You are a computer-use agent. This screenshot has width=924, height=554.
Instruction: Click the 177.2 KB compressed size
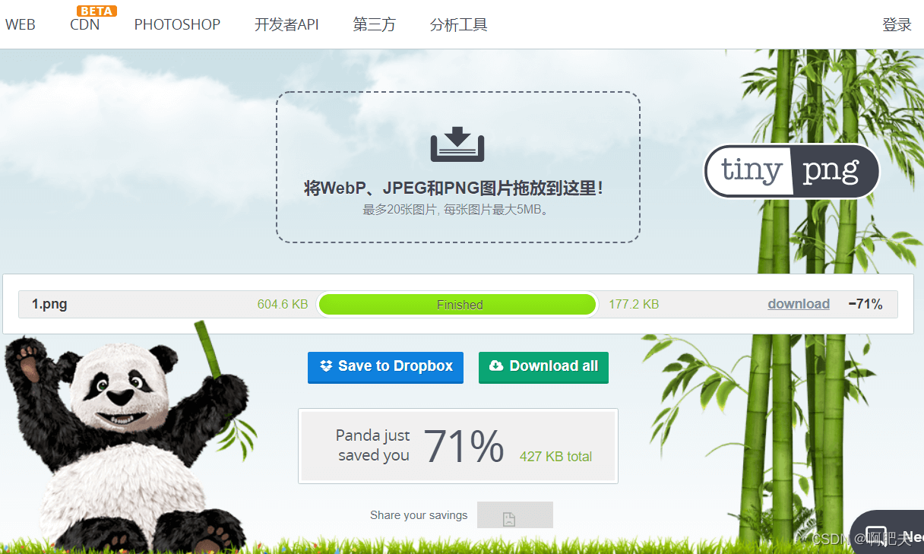tap(634, 304)
